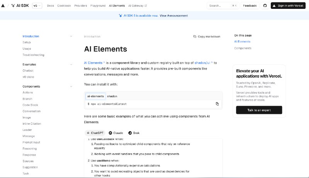Open the Providers page

(x=81, y=6)
